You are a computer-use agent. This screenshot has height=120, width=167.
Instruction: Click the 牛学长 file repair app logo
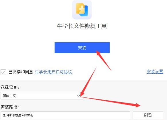tap(82, 10)
